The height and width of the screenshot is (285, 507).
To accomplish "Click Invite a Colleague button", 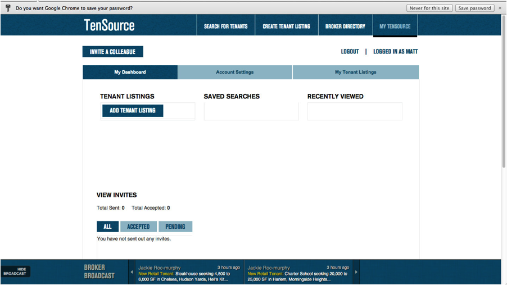I will click(113, 52).
